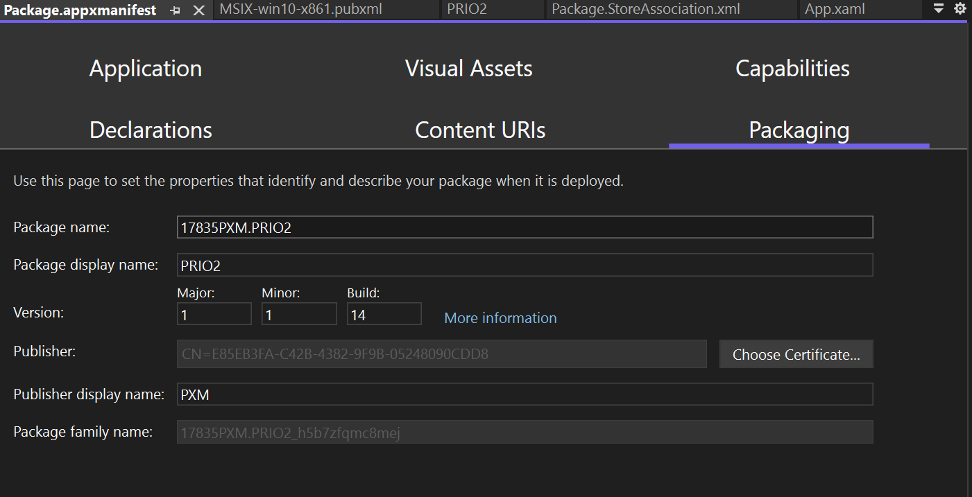The height and width of the screenshot is (497, 972).
Task: Switch to Package.StoreAssociation.xml tab
Action: tap(645, 9)
